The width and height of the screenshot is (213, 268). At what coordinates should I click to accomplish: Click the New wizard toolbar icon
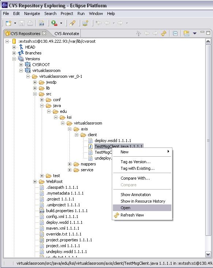(8, 23)
